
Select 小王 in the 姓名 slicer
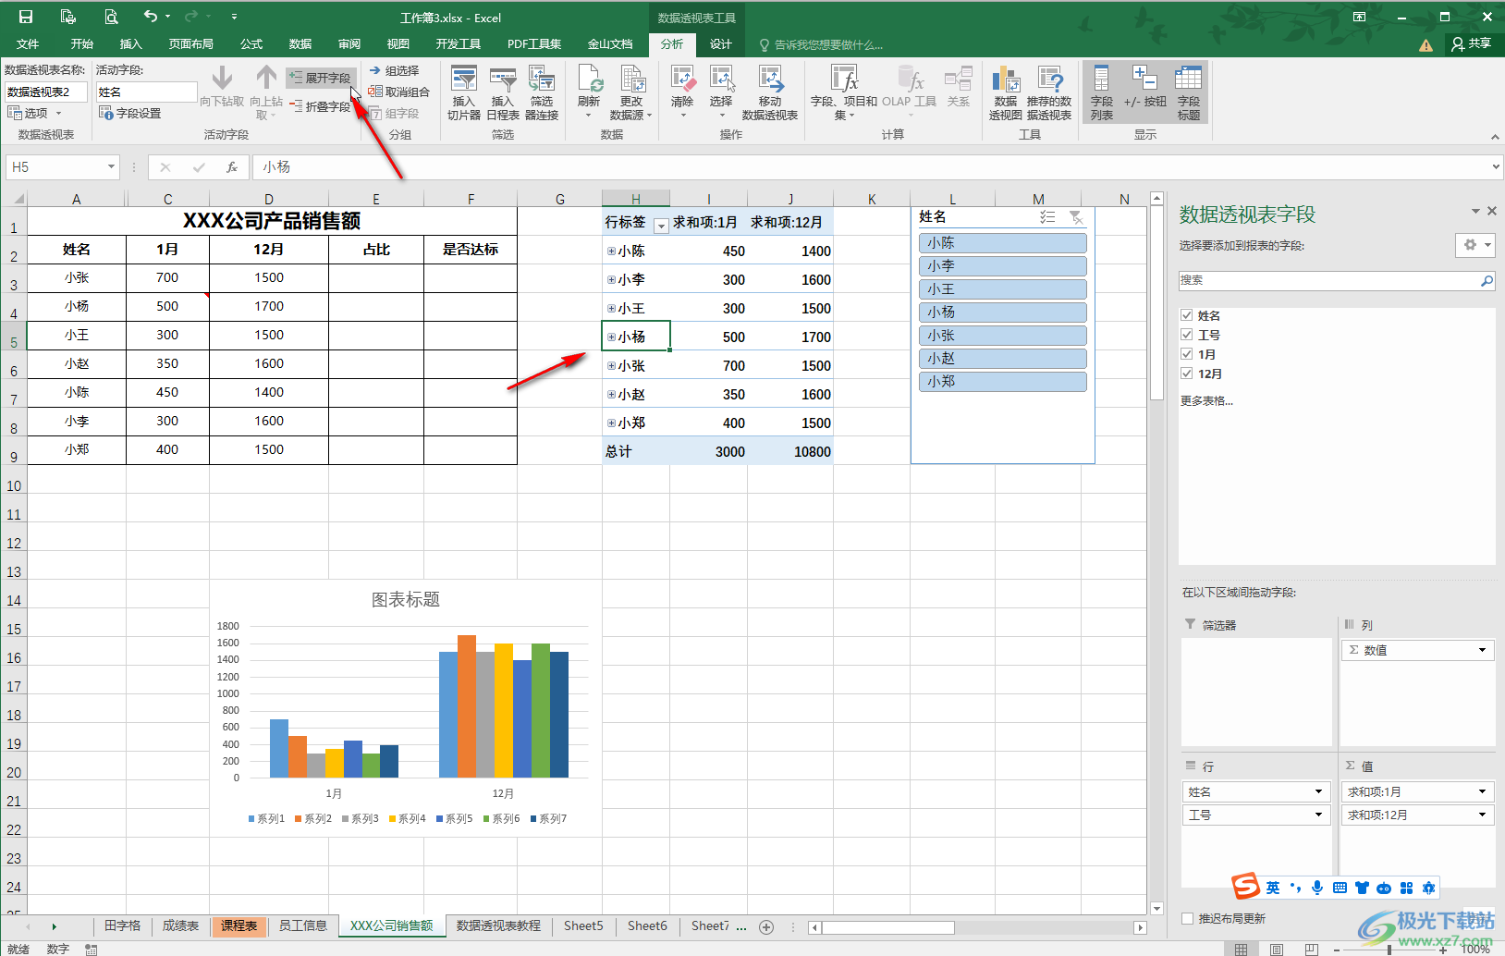tap(1003, 289)
